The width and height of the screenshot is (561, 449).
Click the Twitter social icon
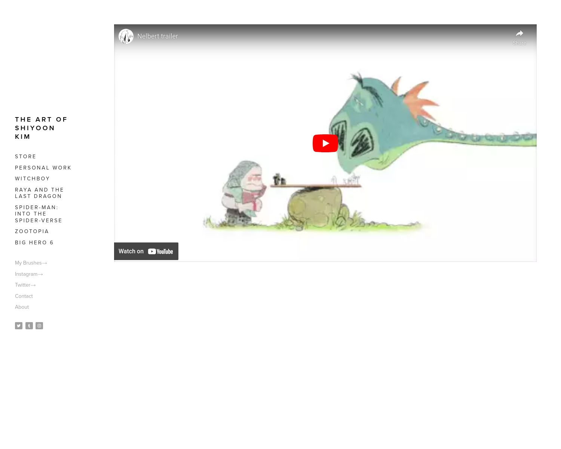coord(19,326)
